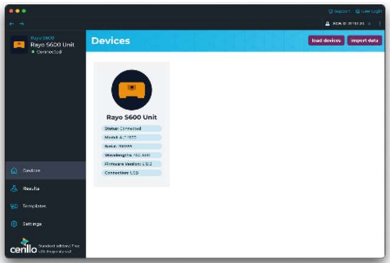Screen dimensions: 390x263
Task: Click the Model field on device card
Action: click(x=132, y=138)
